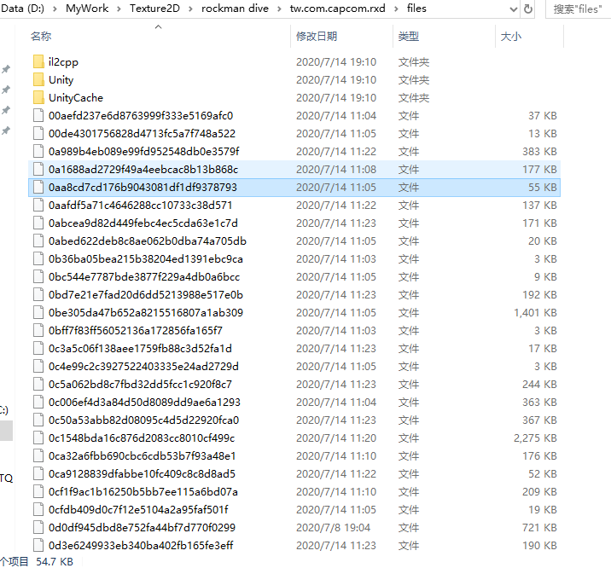Click file icon of 0bc544e7787bde3877f229a4db0a6bcc
The width and height of the screenshot is (611, 568).
coord(38,276)
